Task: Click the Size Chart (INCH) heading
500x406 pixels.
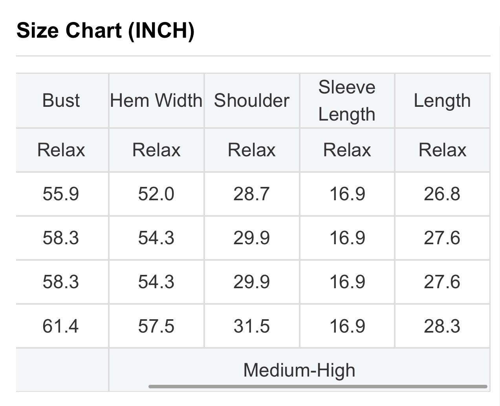Action: pyautogui.click(x=105, y=30)
